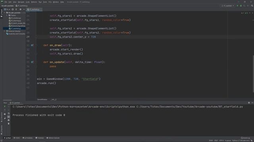Viewport: 254px width, 142px height.
Task: Click the locate file target icon in Project panel
Action: click(x=13, y=9)
